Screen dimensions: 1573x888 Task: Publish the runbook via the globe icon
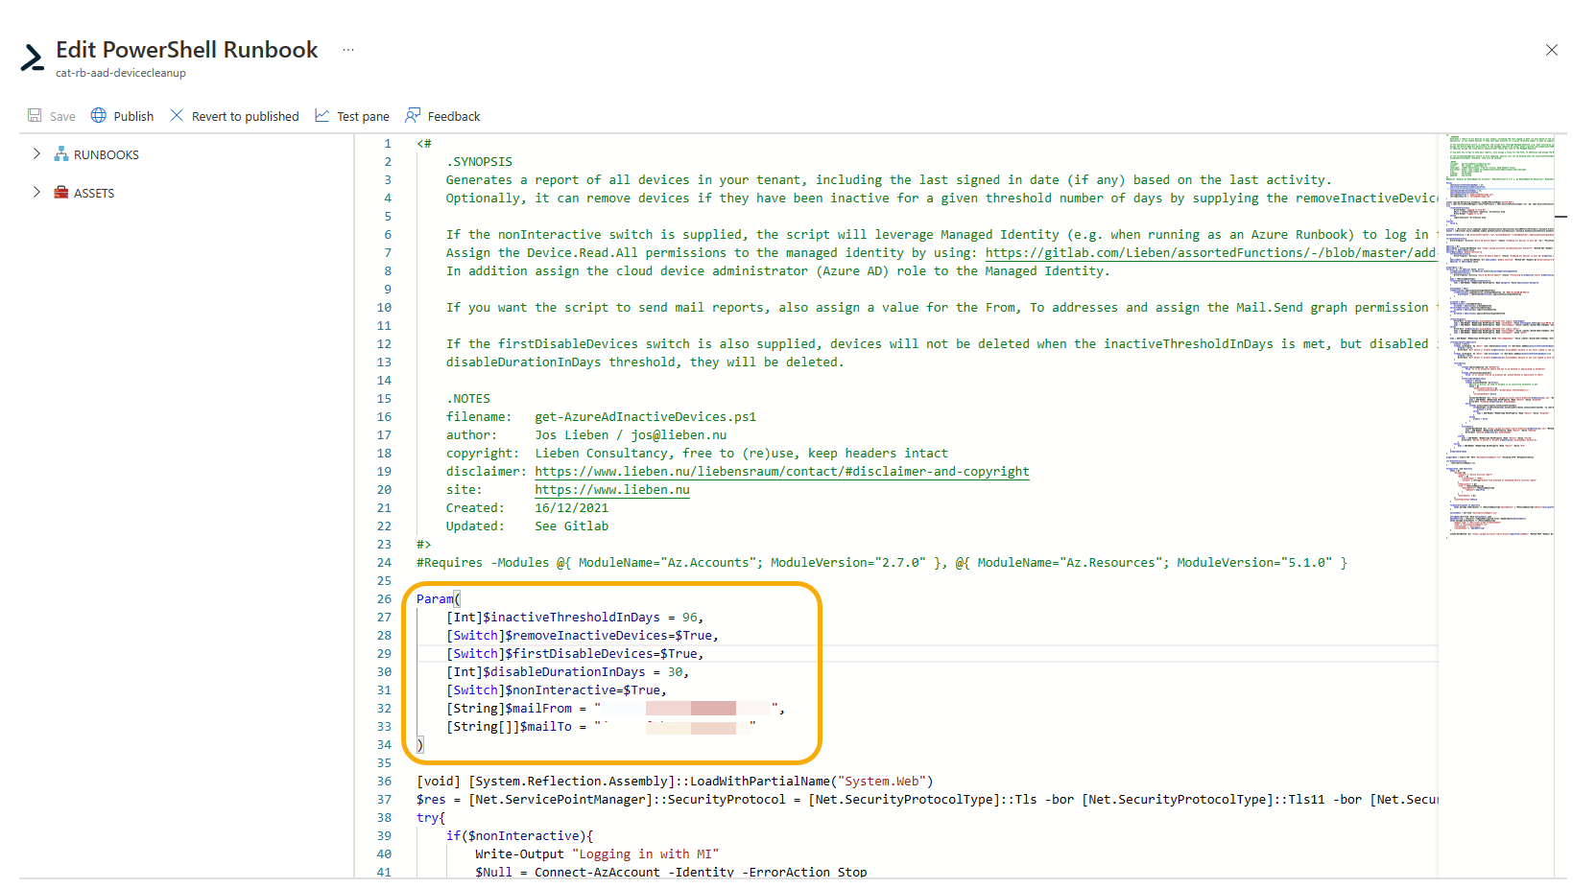[99, 115]
